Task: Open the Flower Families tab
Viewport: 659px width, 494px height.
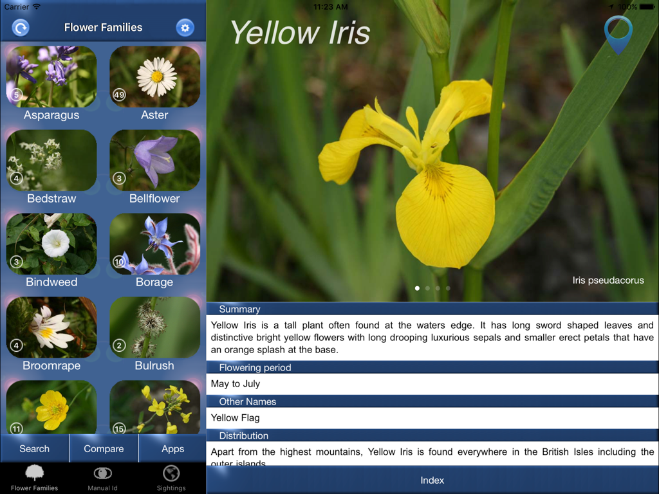Action: [x=35, y=478]
